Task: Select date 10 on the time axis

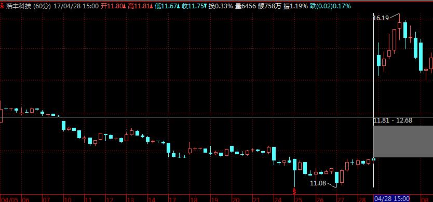Action: (67, 199)
